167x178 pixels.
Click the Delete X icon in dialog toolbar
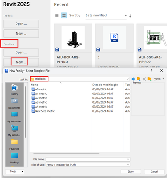click(144, 79)
